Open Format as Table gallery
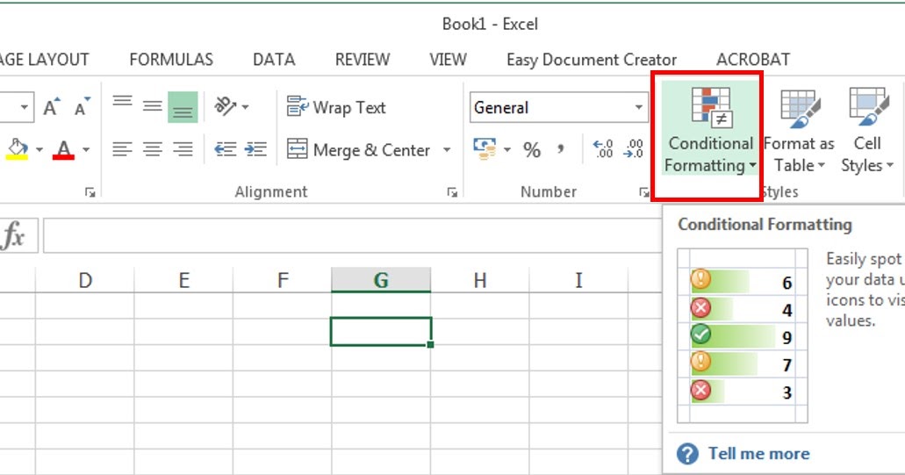This screenshot has height=475, width=905. pyautogui.click(x=799, y=131)
